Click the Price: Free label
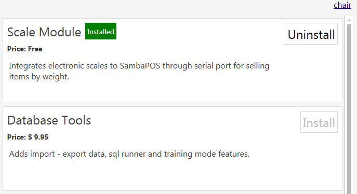This screenshot has width=357, height=194. [x=24, y=49]
